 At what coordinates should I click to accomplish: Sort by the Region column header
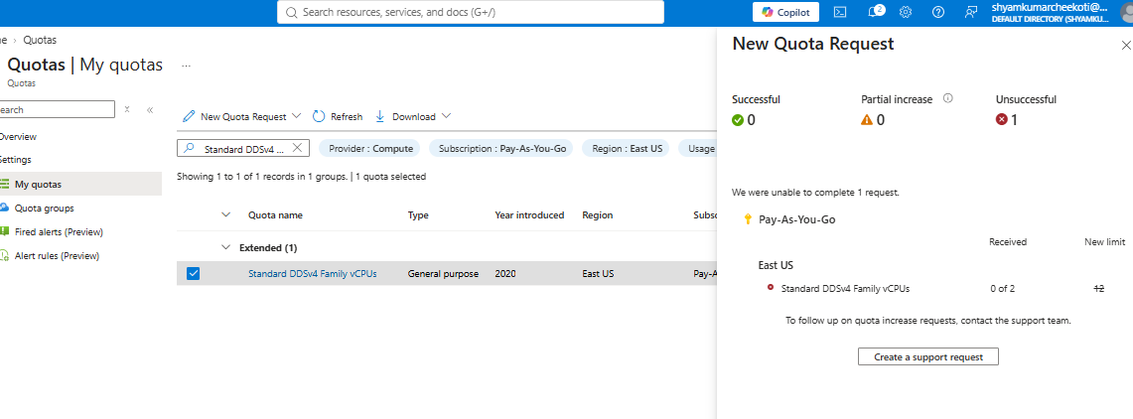[598, 214]
